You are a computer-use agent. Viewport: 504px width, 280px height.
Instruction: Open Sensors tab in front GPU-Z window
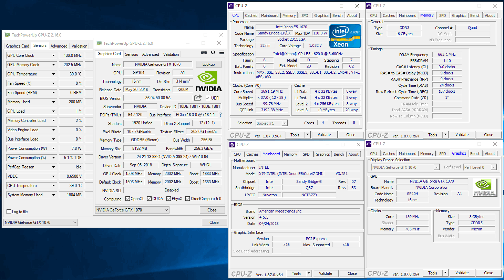[x=131, y=54]
